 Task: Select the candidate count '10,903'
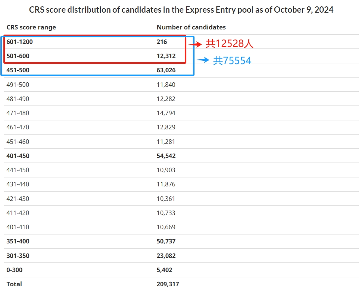click(x=166, y=170)
